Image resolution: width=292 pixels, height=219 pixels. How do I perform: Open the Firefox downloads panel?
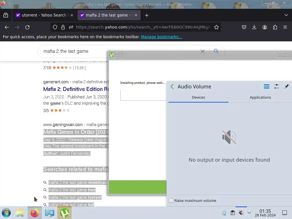(x=254, y=27)
